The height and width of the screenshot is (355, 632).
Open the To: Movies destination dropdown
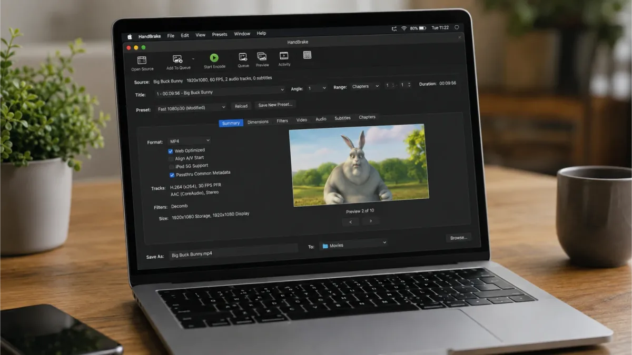coord(353,244)
